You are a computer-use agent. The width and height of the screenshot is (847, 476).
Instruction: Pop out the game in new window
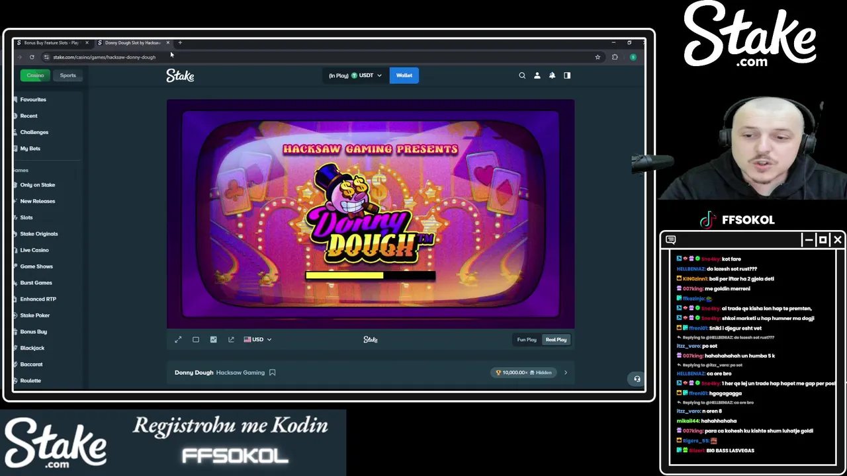(x=231, y=340)
